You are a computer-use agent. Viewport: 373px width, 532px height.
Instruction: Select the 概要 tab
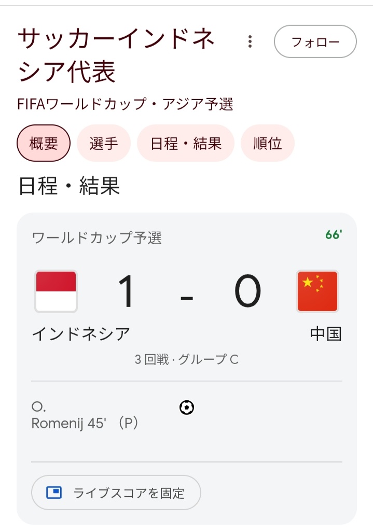(x=44, y=143)
